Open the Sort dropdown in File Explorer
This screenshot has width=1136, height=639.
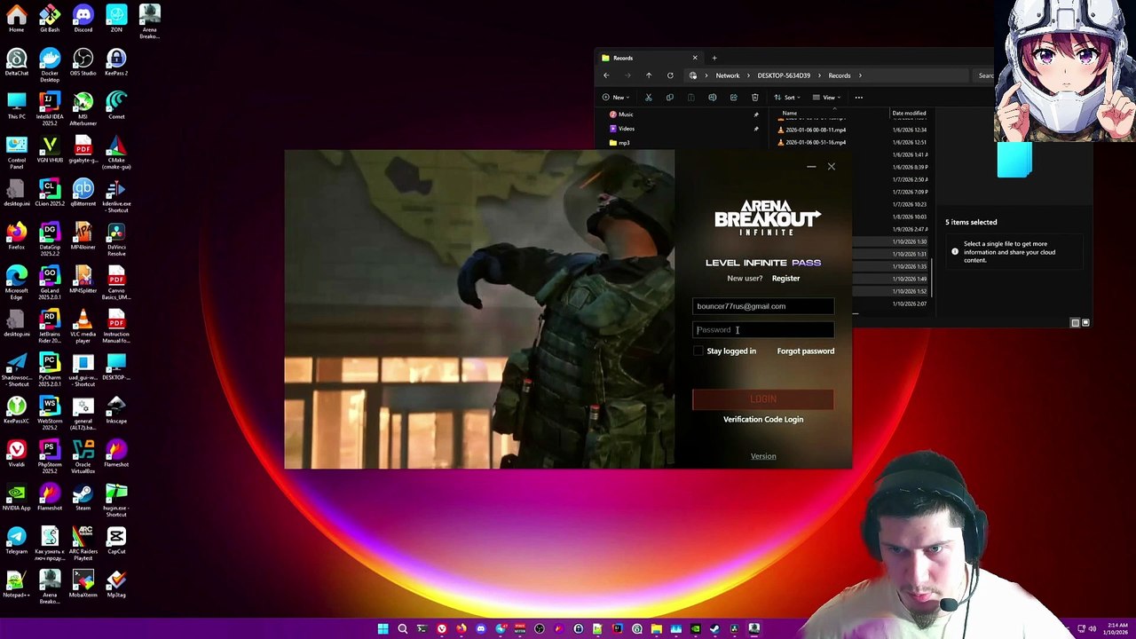pos(787,98)
